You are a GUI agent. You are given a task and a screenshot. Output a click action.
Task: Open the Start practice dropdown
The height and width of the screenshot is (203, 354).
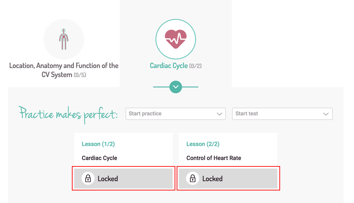(x=176, y=114)
